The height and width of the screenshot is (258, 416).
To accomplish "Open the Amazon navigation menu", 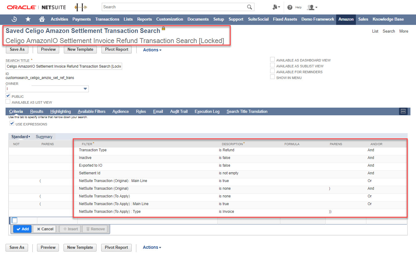I will (346, 19).
